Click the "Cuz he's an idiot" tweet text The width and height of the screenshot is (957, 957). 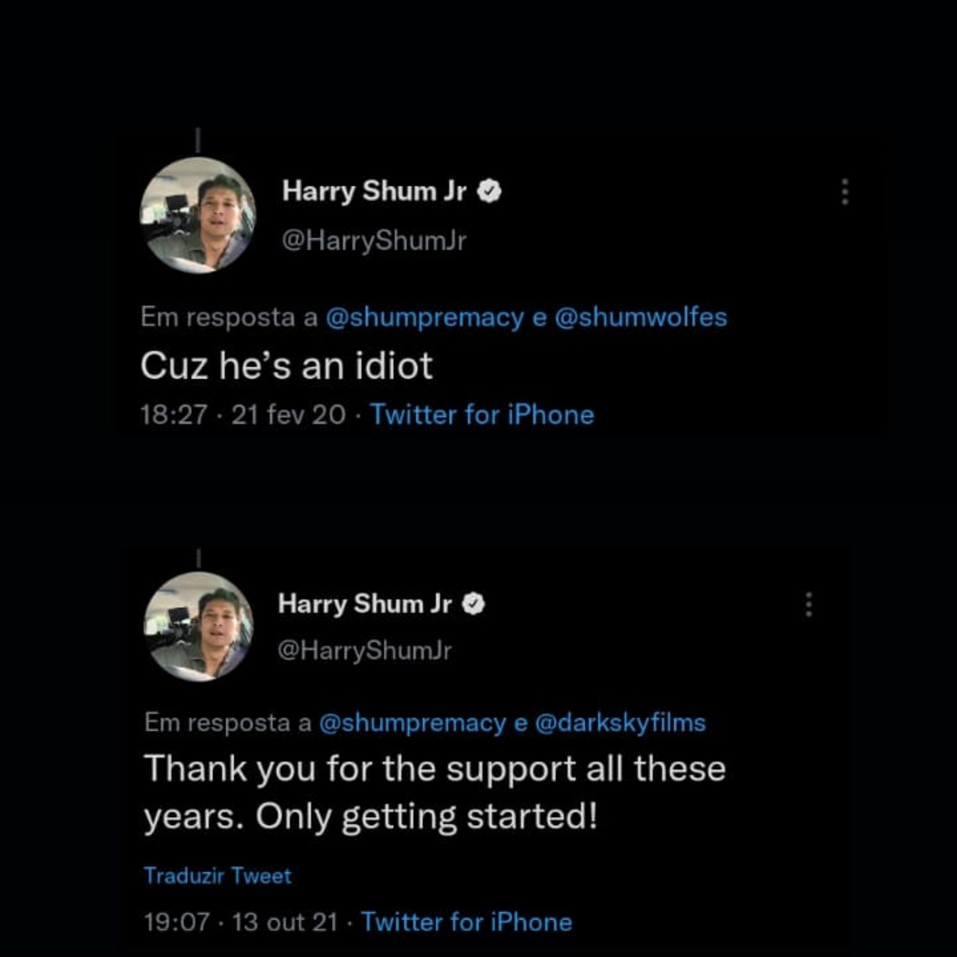point(286,366)
